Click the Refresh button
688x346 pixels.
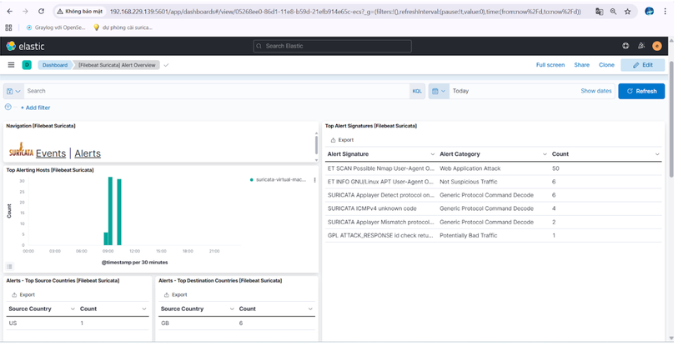pos(641,91)
